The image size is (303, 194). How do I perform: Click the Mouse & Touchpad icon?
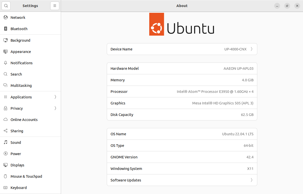6,176
